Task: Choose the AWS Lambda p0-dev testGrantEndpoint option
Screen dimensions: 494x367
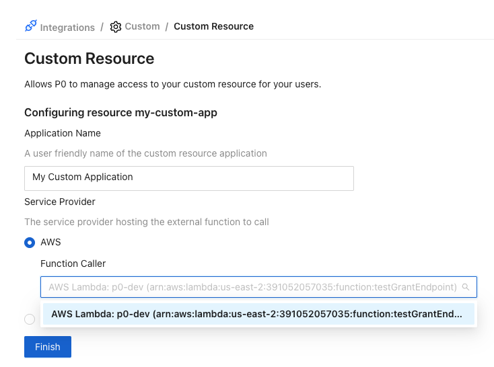Action: (258, 314)
